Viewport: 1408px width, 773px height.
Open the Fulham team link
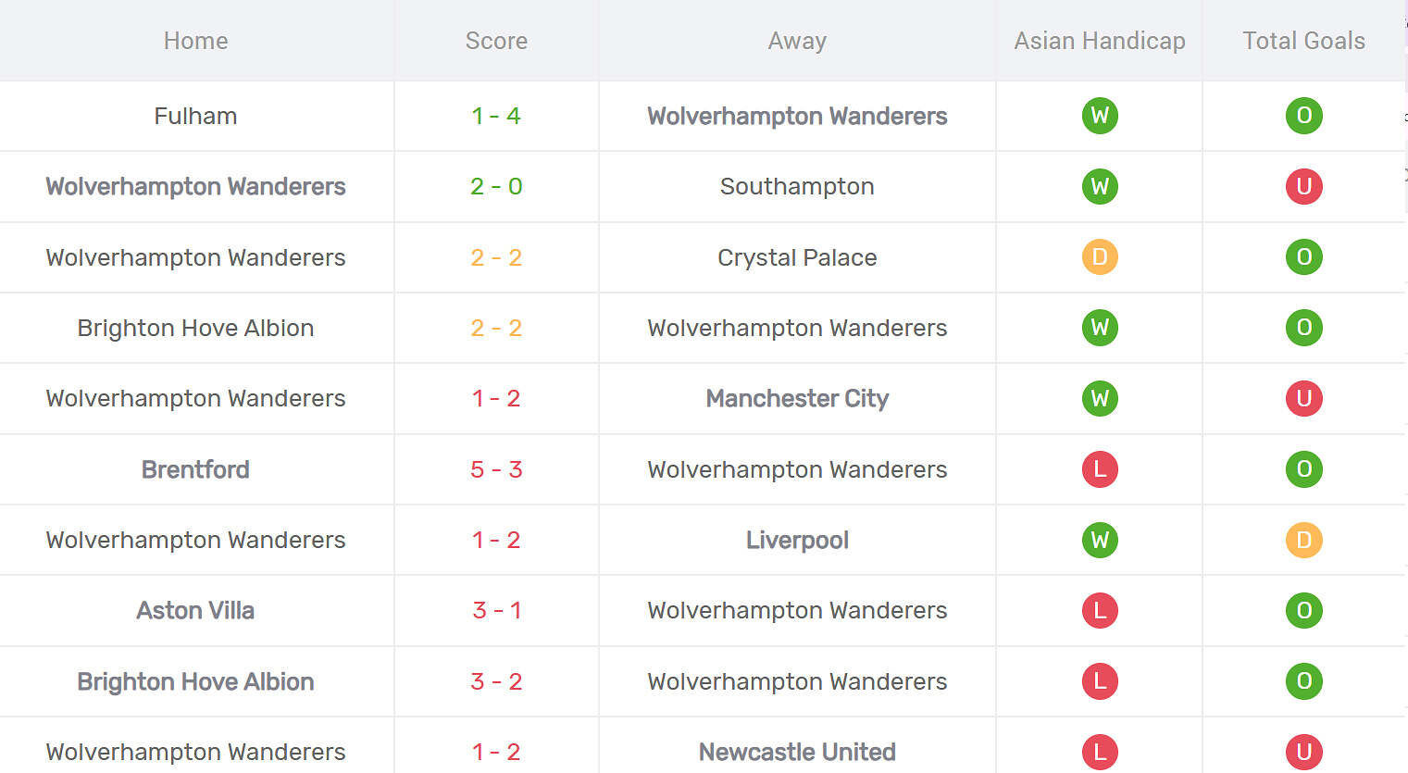coord(195,116)
